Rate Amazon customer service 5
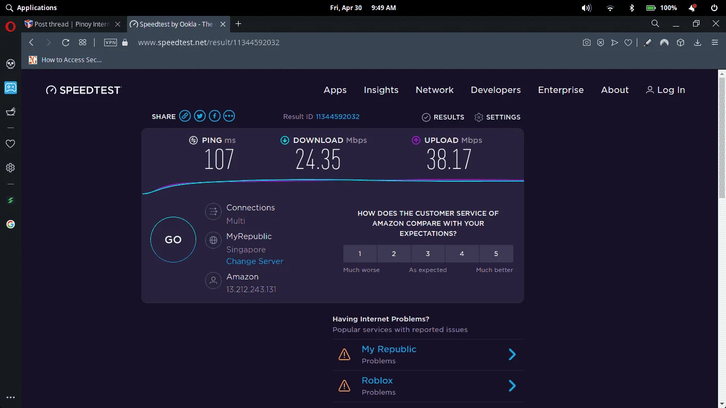This screenshot has width=726, height=408. point(496,254)
